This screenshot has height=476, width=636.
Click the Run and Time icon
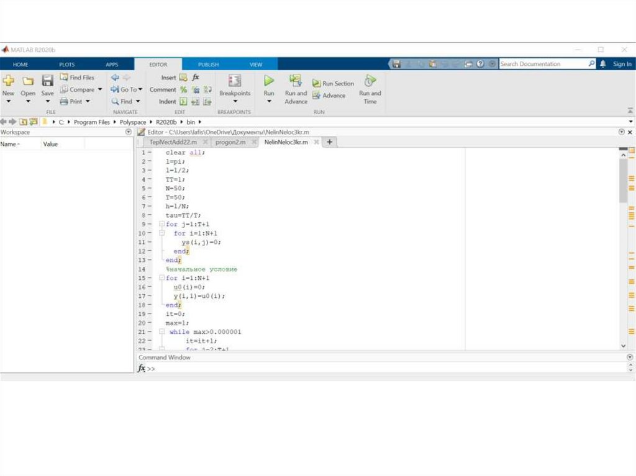(370, 81)
